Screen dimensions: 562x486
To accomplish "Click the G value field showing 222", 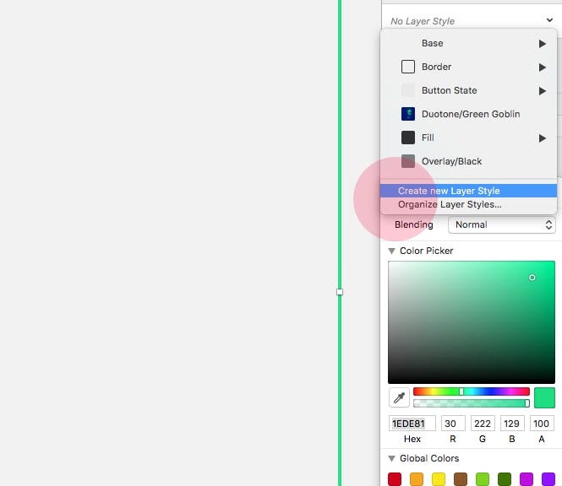I will point(483,424).
